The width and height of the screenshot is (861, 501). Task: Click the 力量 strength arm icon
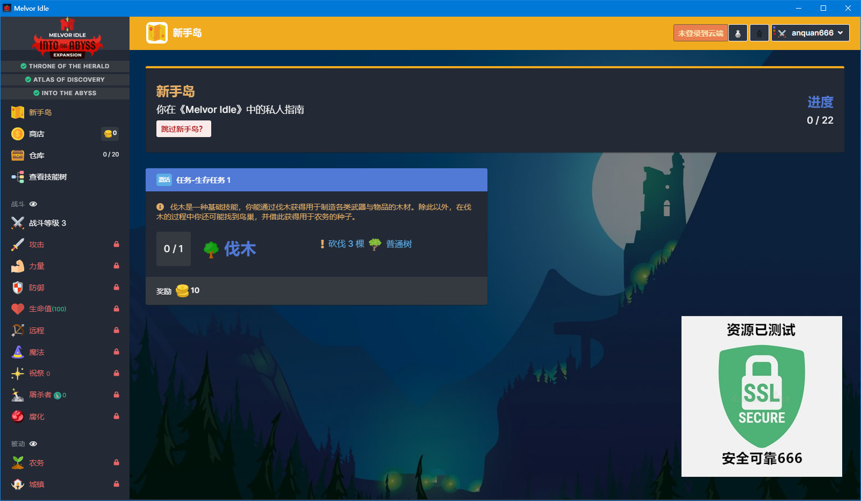tap(18, 266)
